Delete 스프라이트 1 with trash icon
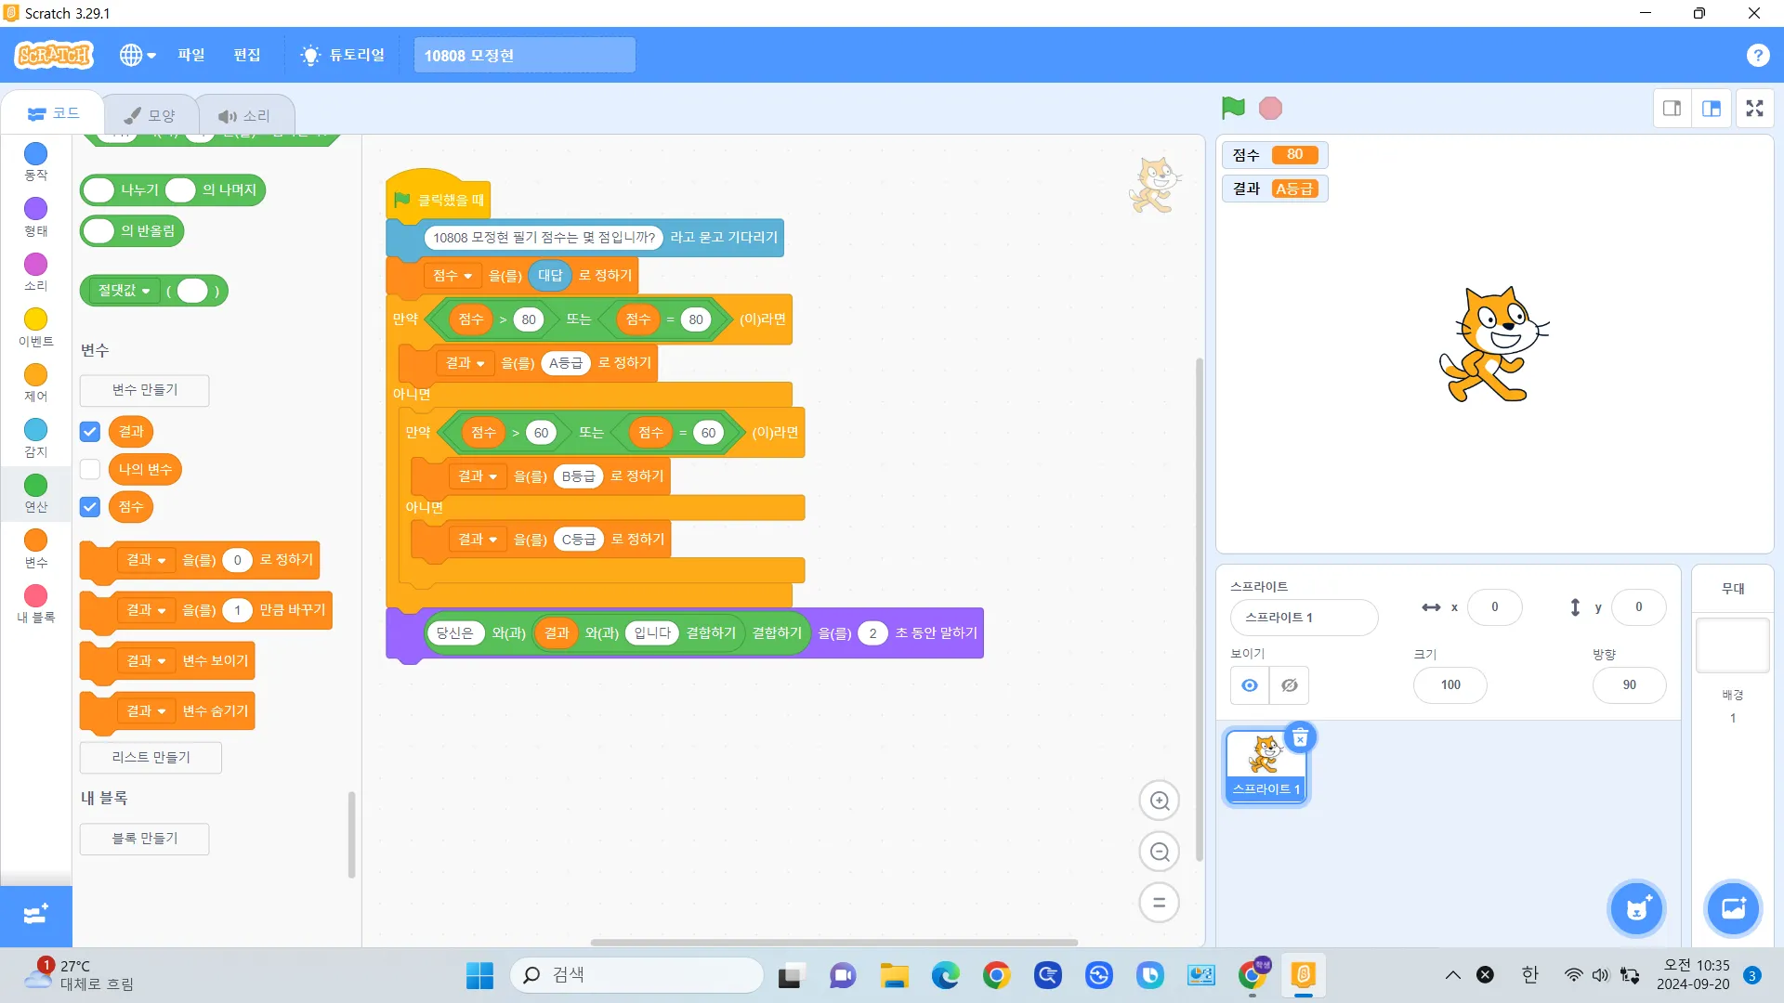This screenshot has height=1003, width=1784. [1300, 737]
